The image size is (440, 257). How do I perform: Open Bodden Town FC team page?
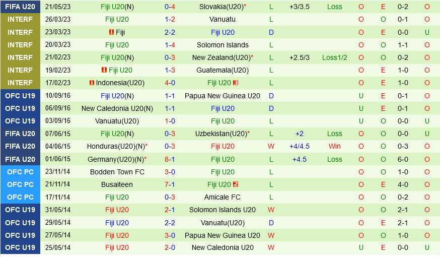pos(117,172)
